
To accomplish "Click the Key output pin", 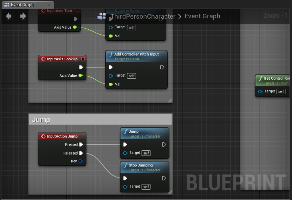I will point(81,161).
